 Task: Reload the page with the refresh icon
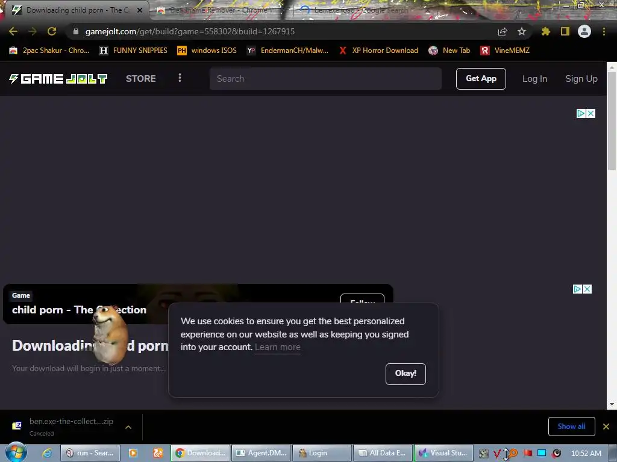coord(52,31)
